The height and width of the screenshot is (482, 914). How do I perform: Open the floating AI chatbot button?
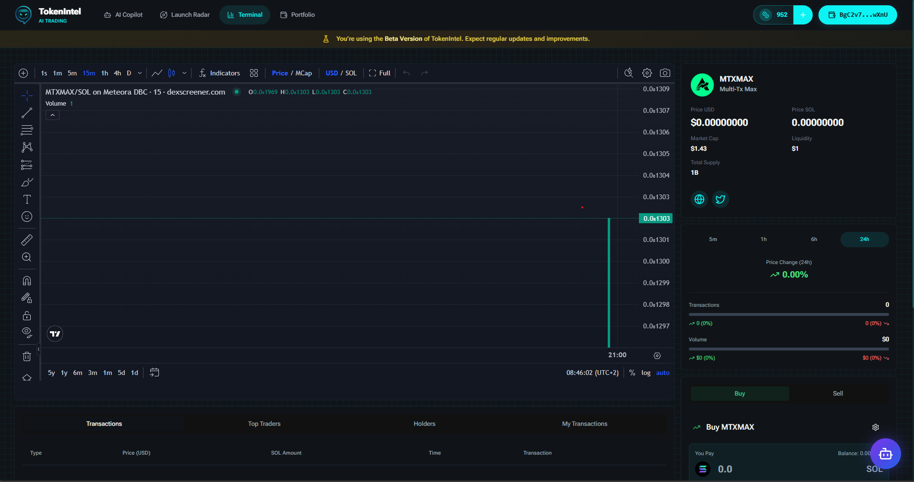[885, 454]
